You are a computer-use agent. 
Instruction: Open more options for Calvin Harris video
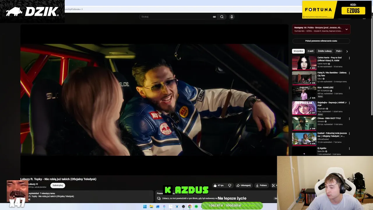(x=349, y=58)
